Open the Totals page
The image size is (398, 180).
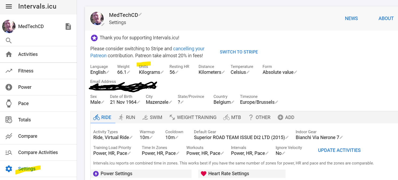point(38,120)
